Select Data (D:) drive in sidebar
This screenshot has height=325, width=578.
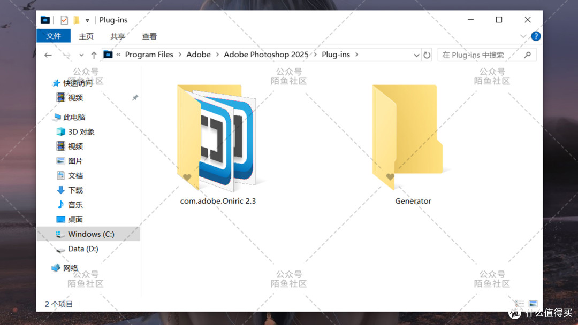click(x=83, y=249)
